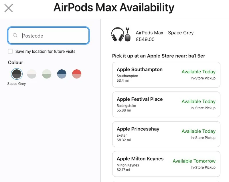Select the Pink colour swatch

[x=76, y=74]
